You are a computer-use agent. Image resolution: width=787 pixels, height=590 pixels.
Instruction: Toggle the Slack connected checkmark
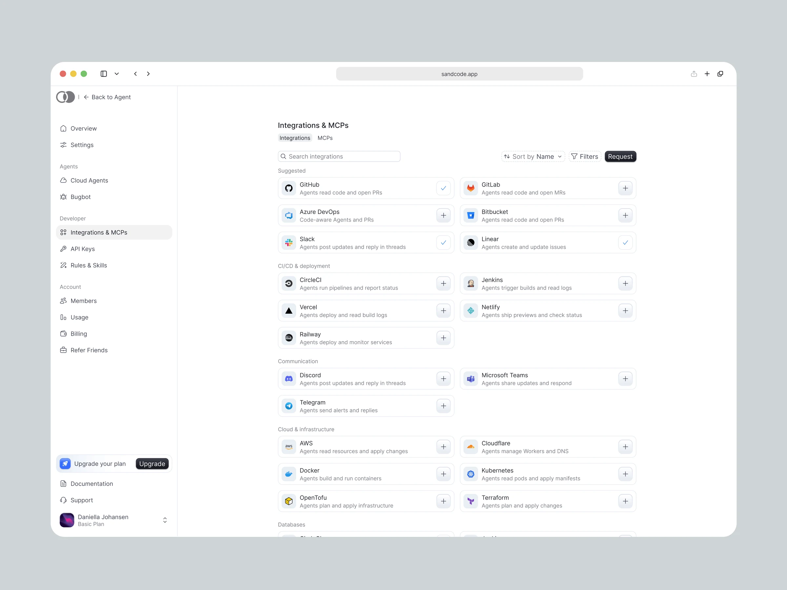pyautogui.click(x=443, y=243)
